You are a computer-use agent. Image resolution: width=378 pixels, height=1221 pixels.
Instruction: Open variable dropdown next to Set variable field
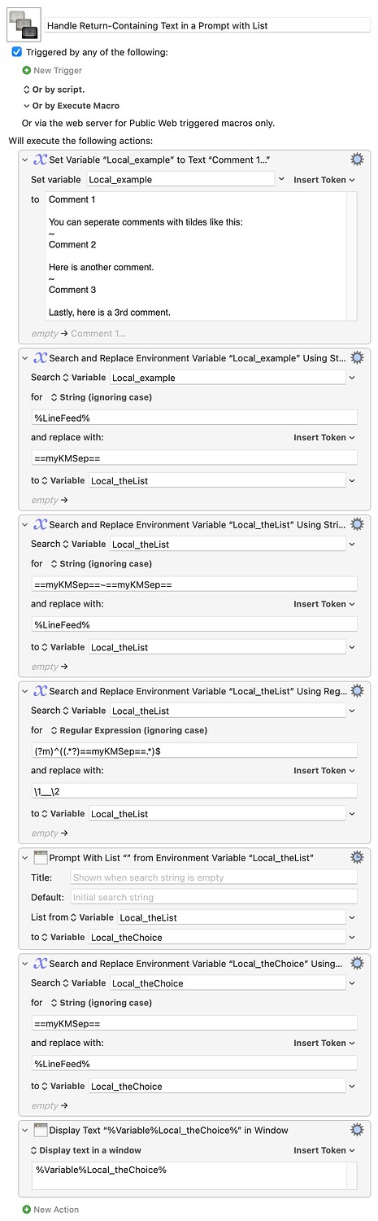tap(281, 179)
